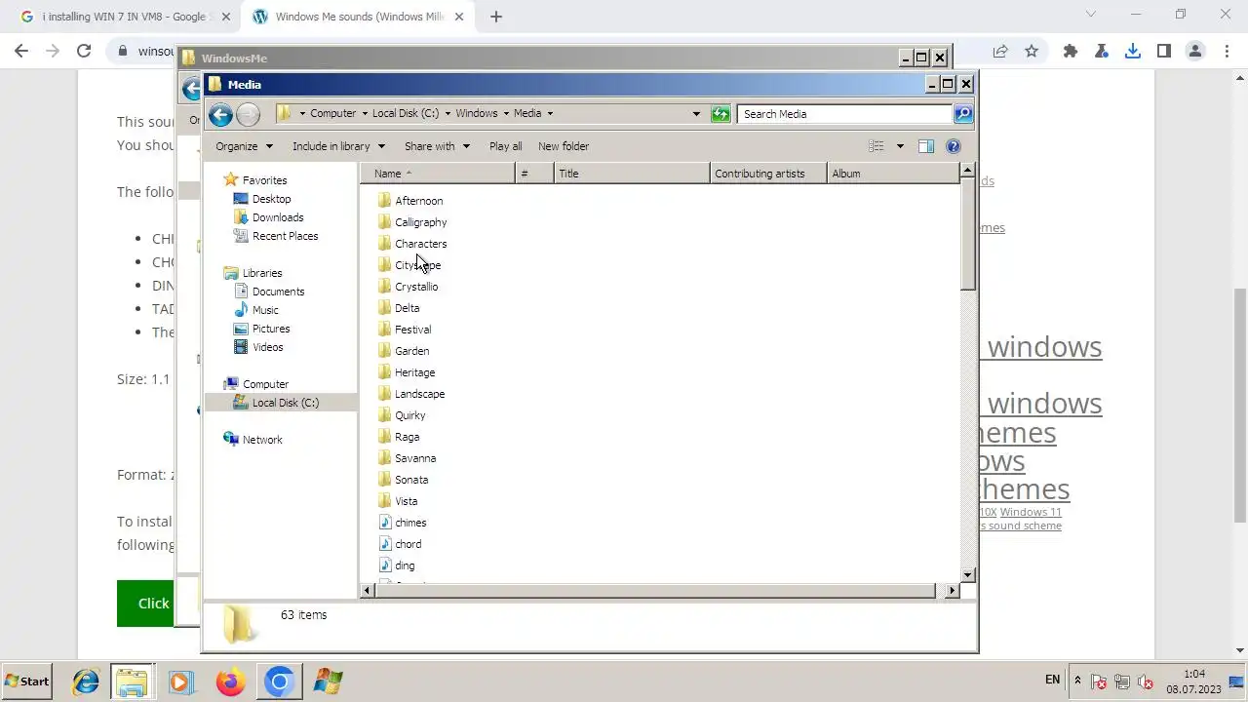Open the Organize dropdown menu

click(244, 146)
